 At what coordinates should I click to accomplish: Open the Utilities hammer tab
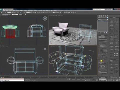pyautogui.click(x=107, y=16)
